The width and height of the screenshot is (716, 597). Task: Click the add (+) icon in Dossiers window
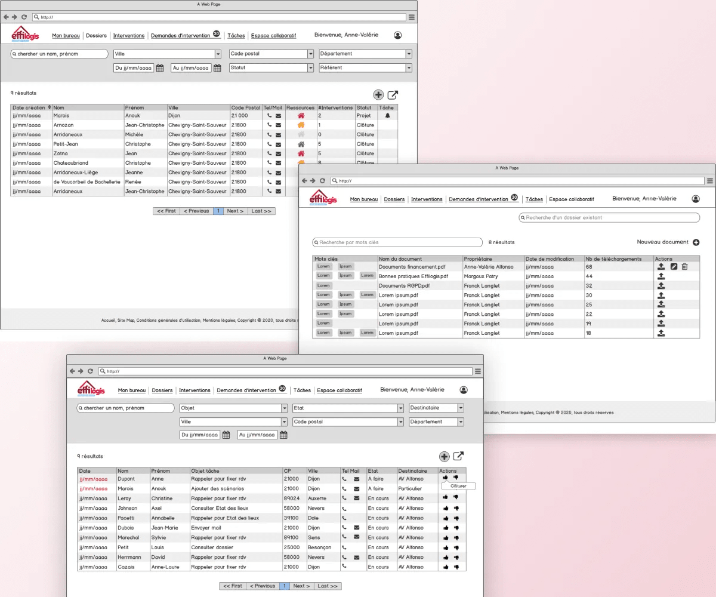pyautogui.click(x=378, y=95)
